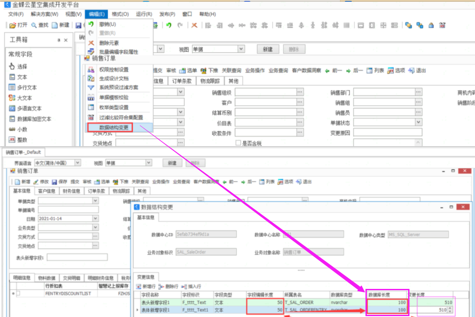Open the 格式(O) menu
This screenshot has width=475, height=317.
(120, 14)
